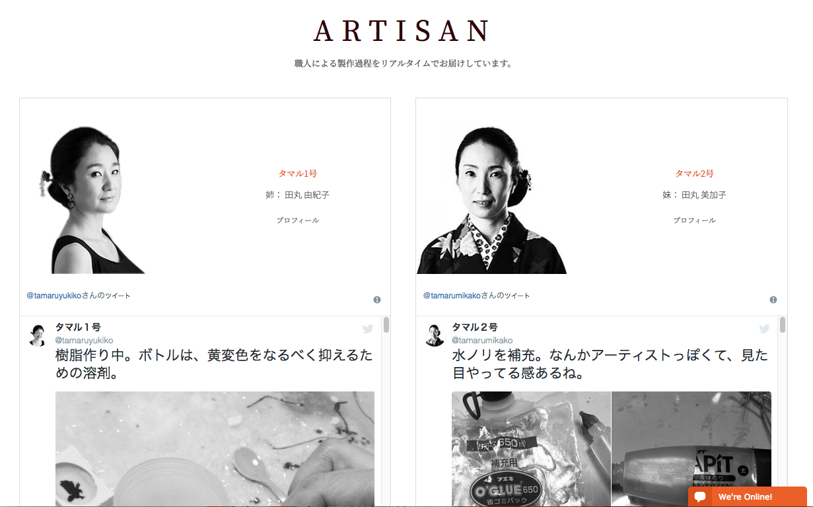Click Twitter bird icon on タマル2号 tweet
The image size is (813, 507).
tap(764, 329)
